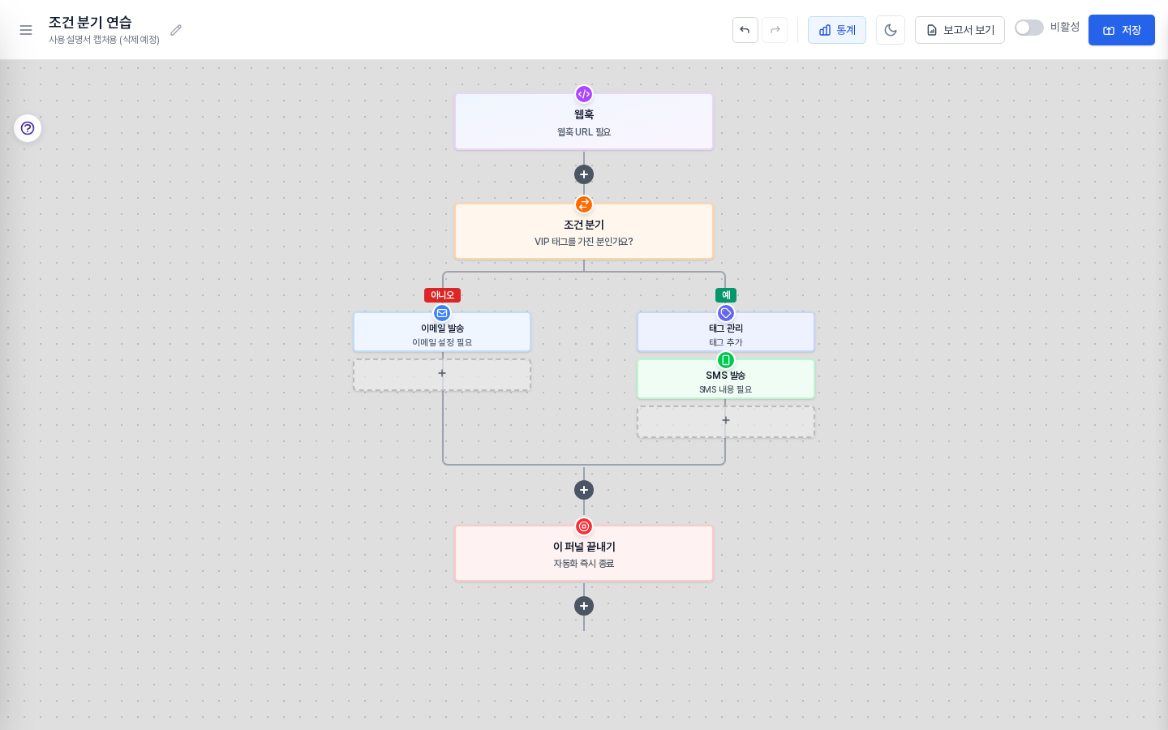Edit the funnel title with pencil icon

[x=176, y=30]
